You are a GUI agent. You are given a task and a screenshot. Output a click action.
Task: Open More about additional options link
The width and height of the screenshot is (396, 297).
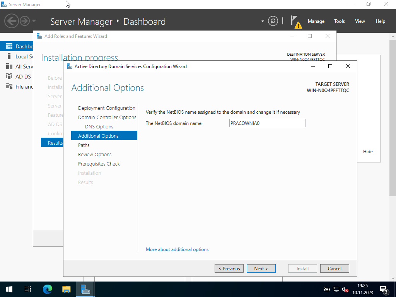(177, 249)
